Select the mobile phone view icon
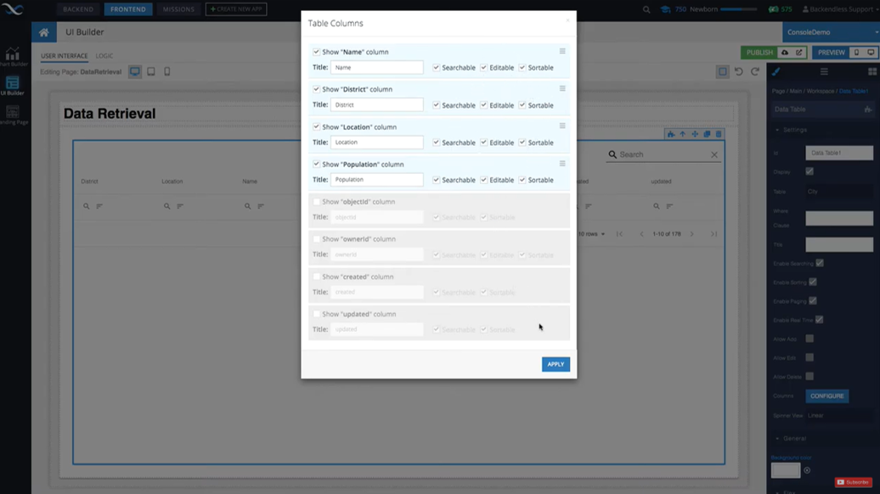 point(167,72)
